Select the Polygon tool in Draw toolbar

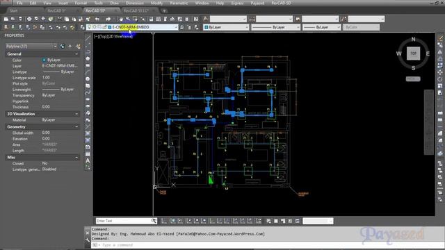(88, 58)
